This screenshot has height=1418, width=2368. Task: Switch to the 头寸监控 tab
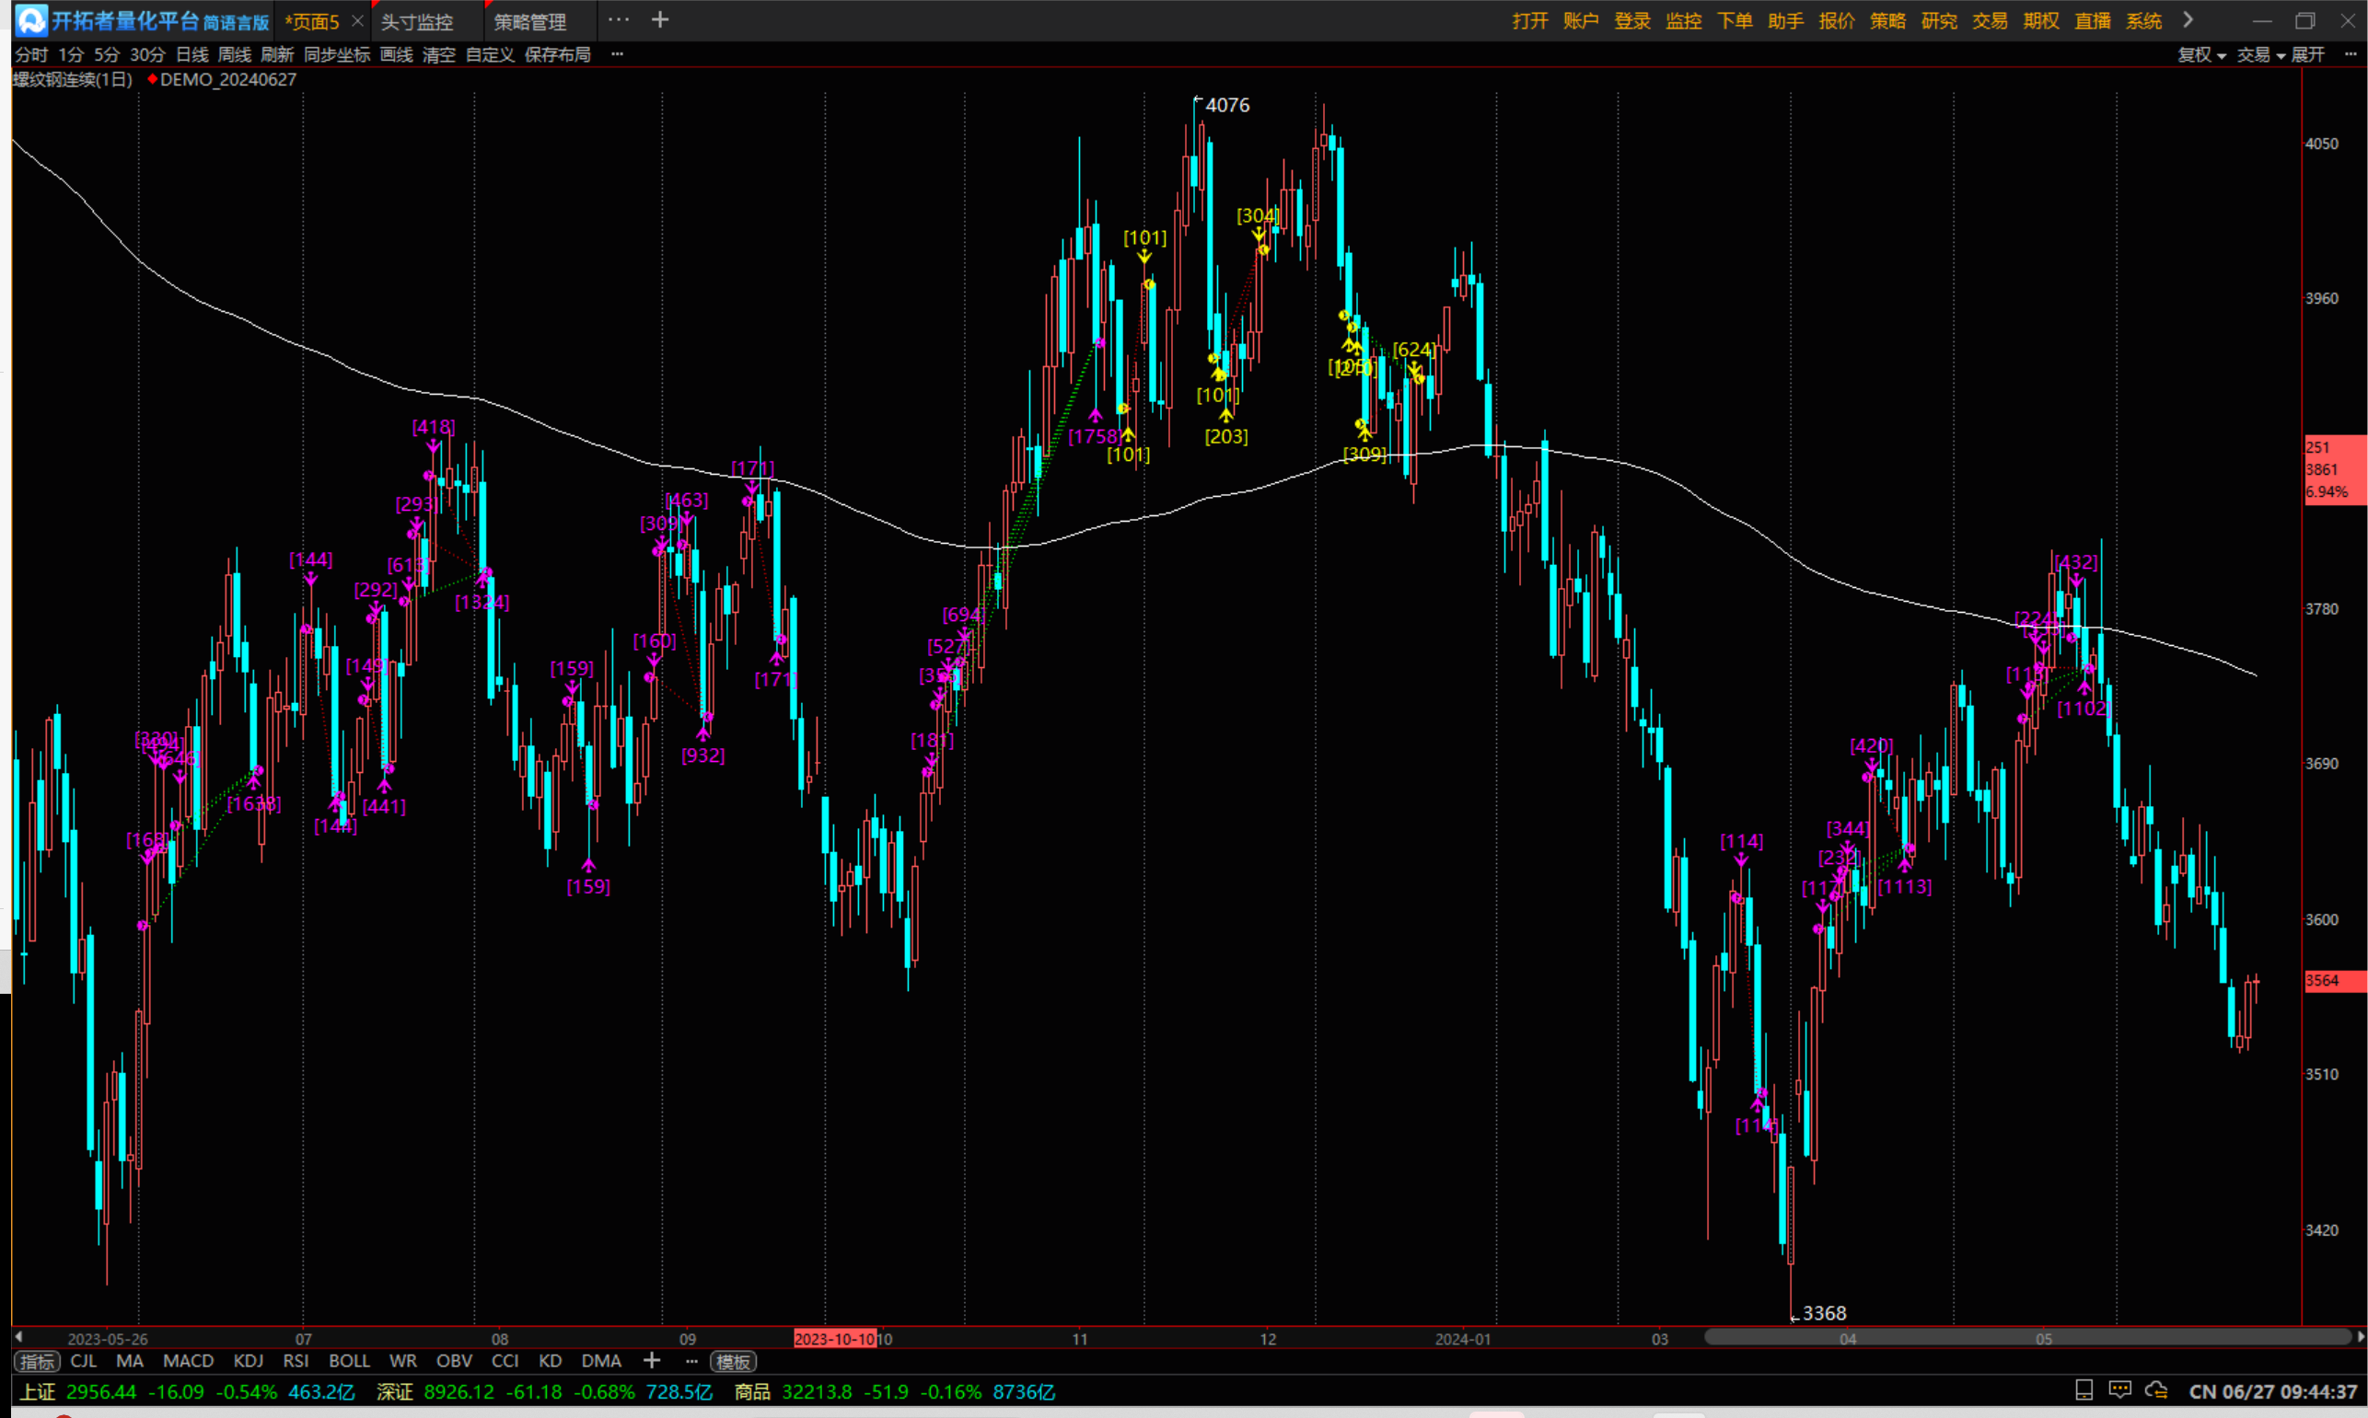click(417, 21)
